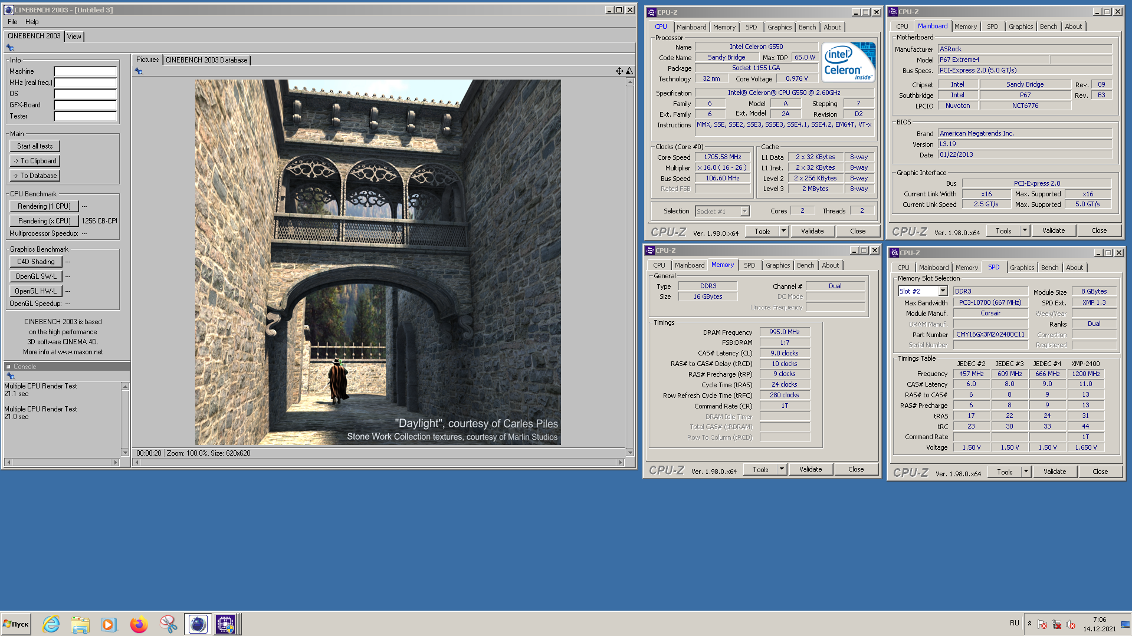This screenshot has height=636, width=1132.
Task: Expand Tools dropdown arrow in SPD window
Action: (1026, 472)
